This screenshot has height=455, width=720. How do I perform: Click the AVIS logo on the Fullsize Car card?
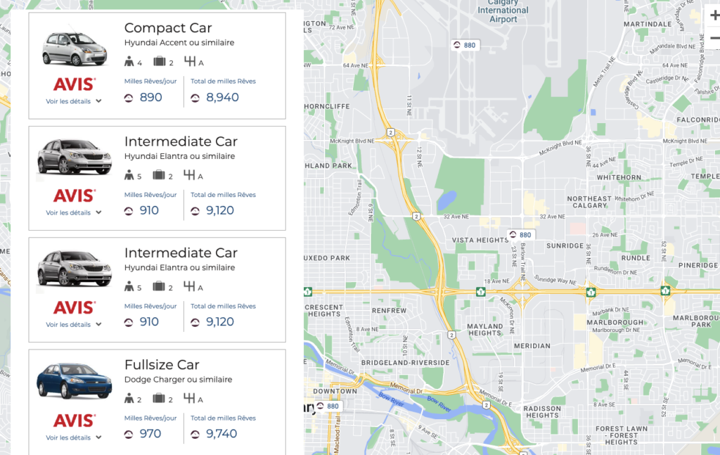[x=73, y=420]
